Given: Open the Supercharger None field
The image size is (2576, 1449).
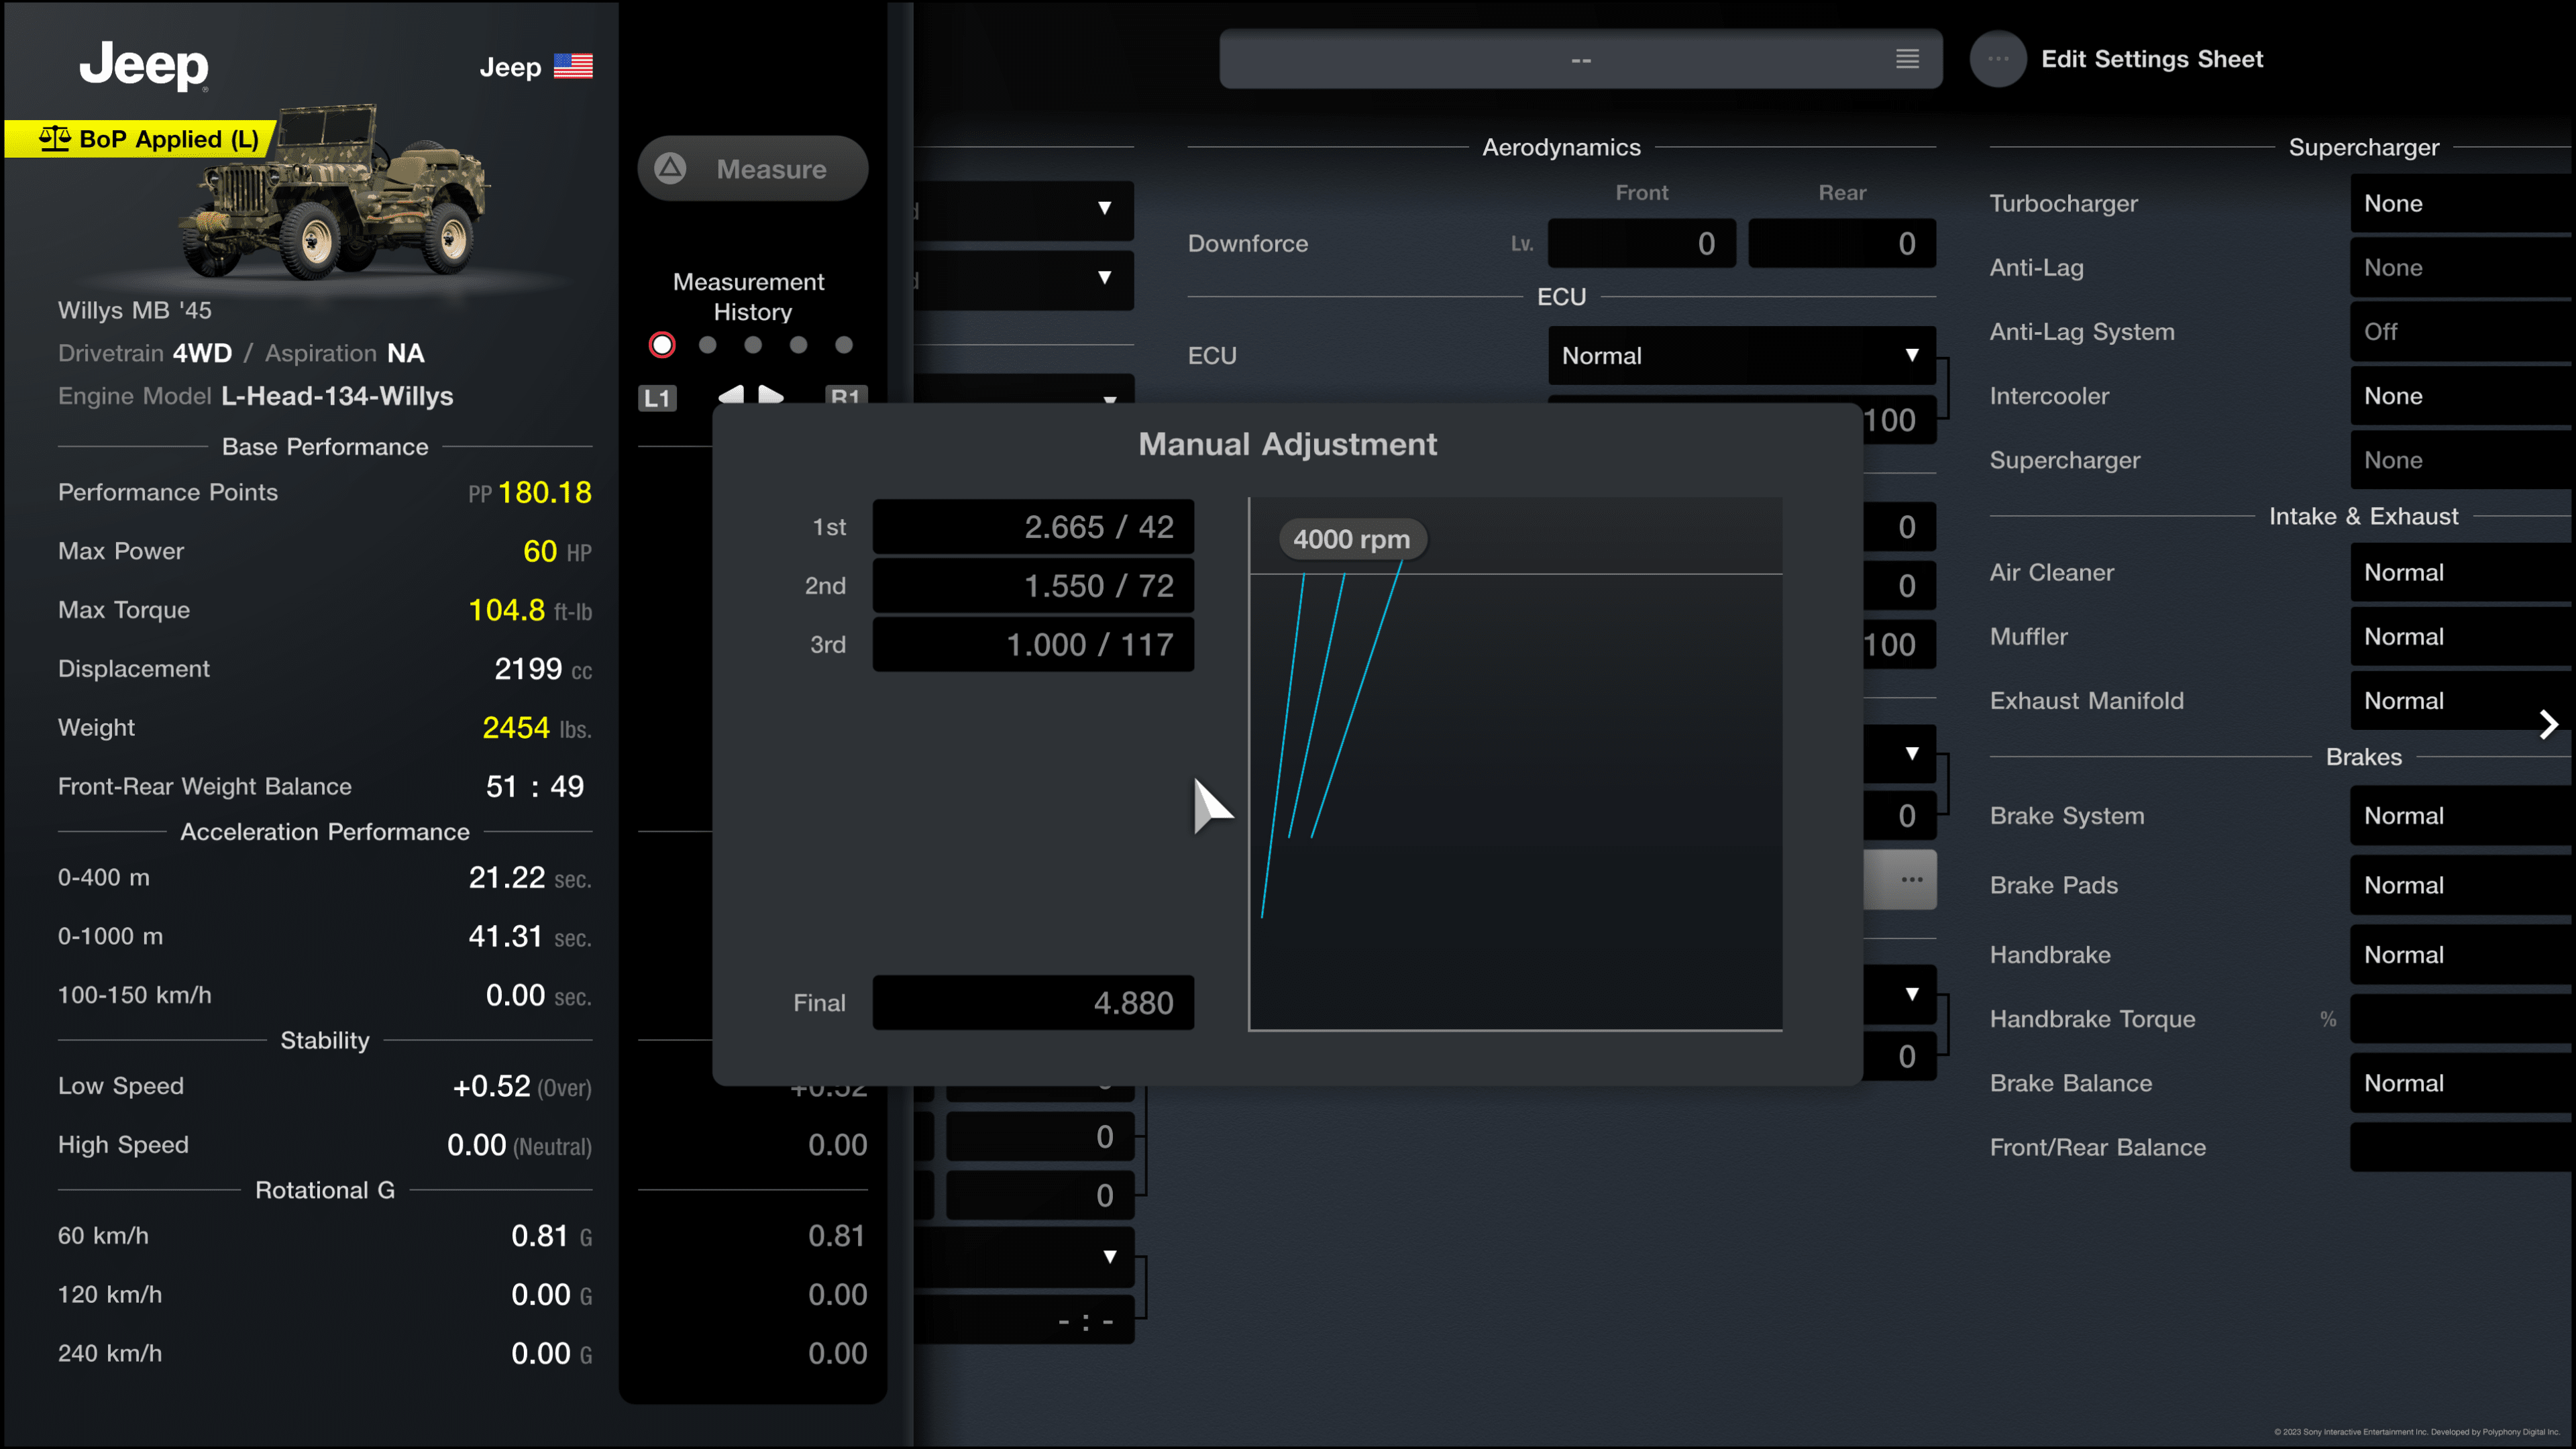Looking at the screenshot, I should (x=2462, y=460).
